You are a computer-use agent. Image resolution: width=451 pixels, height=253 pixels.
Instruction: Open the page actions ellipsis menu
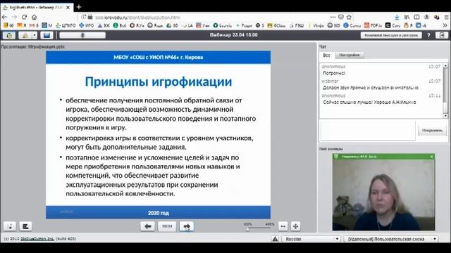[x=333, y=17]
